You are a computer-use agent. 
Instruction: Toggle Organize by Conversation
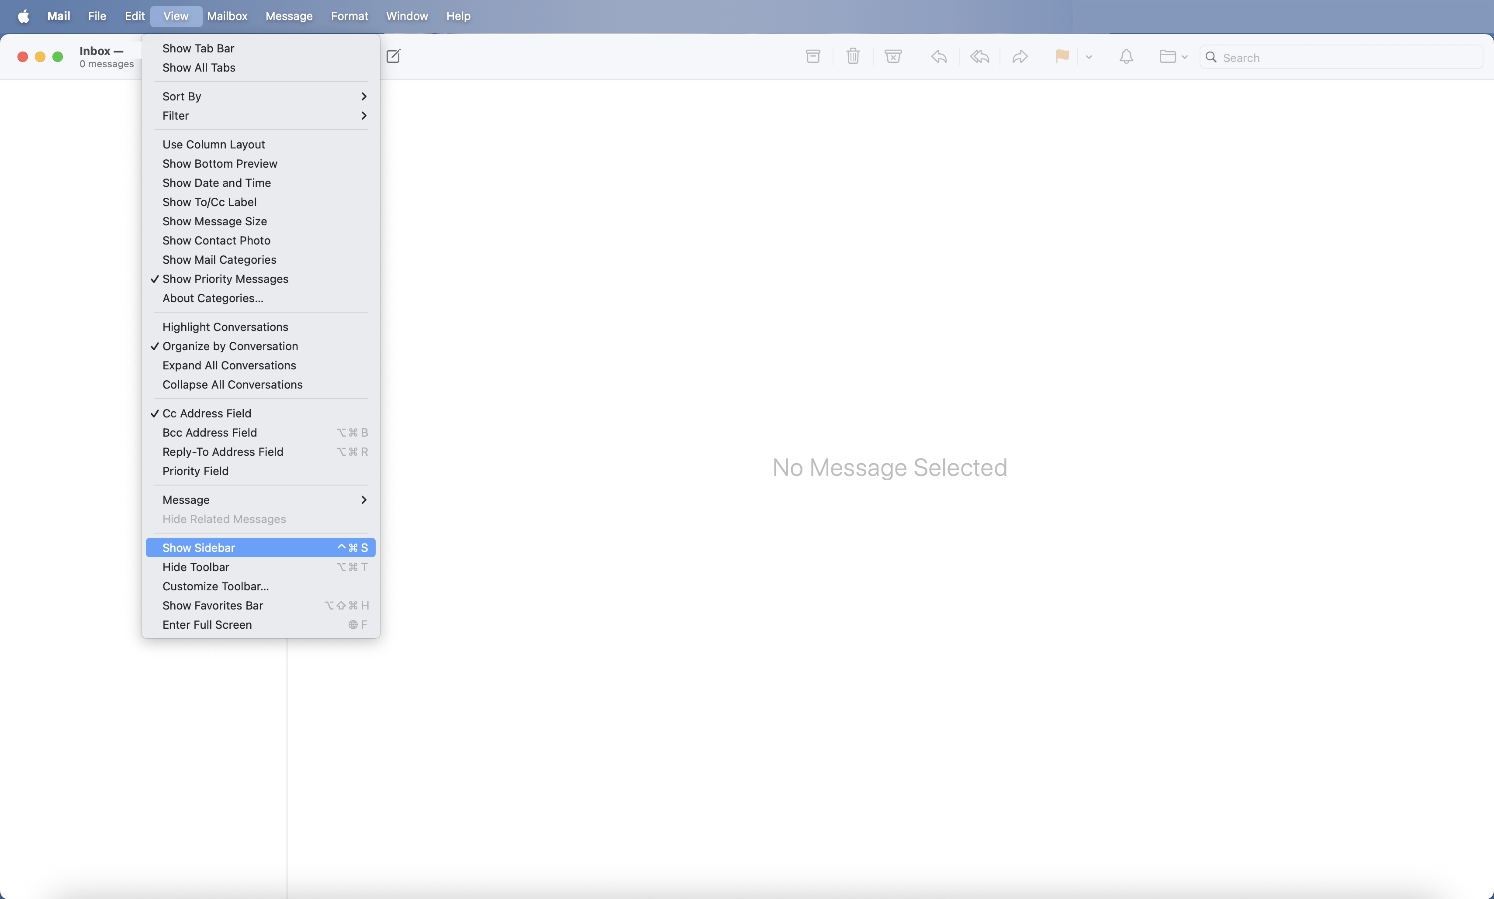tap(261, 346)
